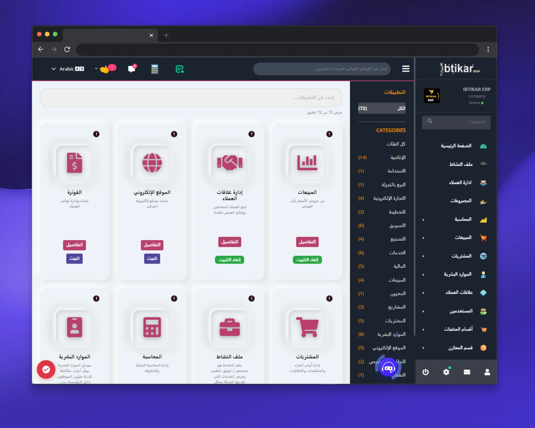Viewport: 535px width, 428px height.
Task: Click تثبيت to install الفوترة app
Action: point(74,259)
